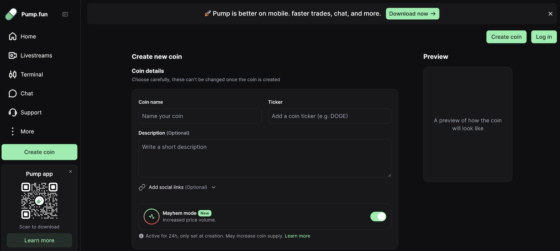Collapse the sidebar panel icon
Image resolution: width=560 pixels, height=251 pixels.
click(65, 14)
